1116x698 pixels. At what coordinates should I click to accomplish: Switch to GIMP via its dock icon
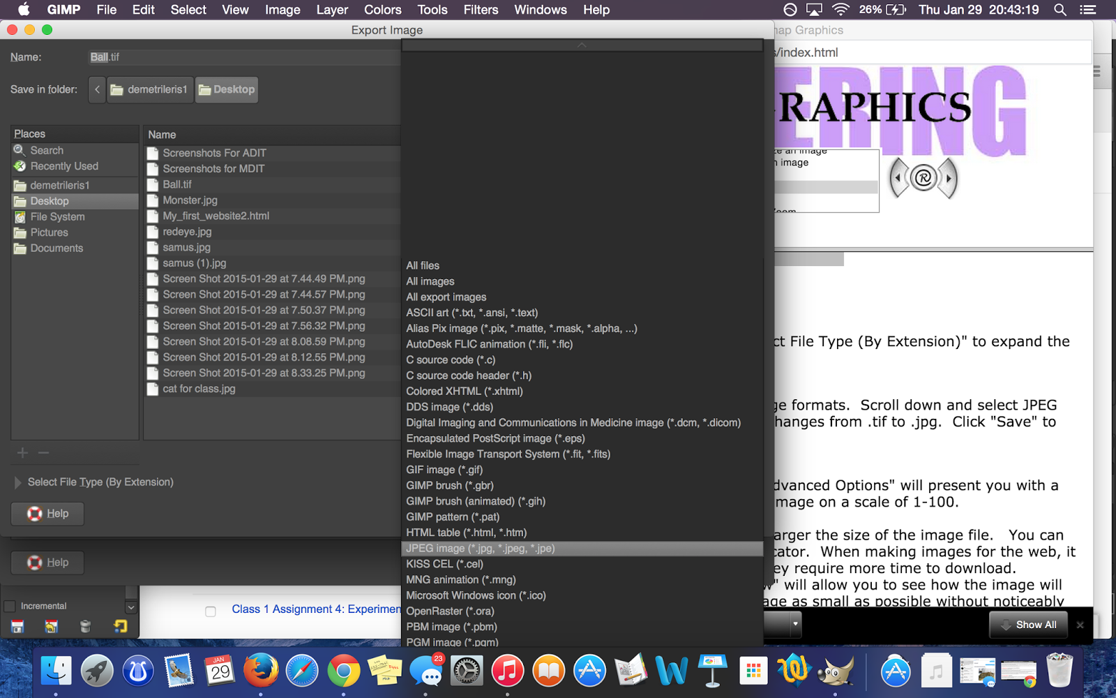835,671
